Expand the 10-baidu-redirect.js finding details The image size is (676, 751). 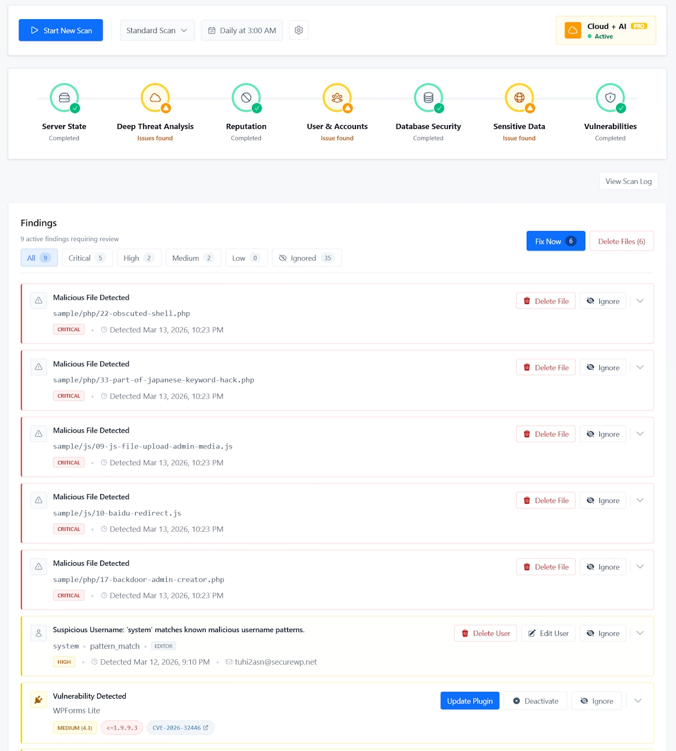[640, 500]
